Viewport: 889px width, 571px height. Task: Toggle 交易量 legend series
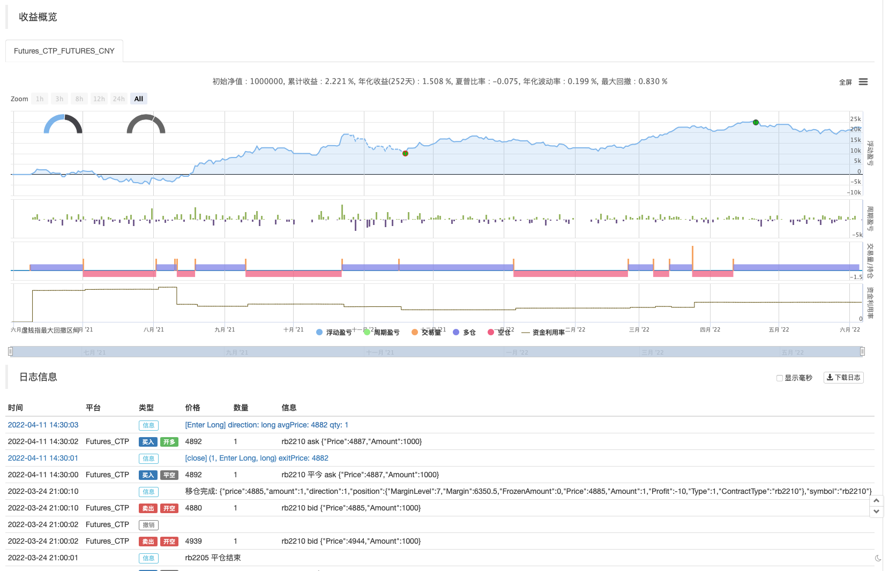(x=427, y=333)
